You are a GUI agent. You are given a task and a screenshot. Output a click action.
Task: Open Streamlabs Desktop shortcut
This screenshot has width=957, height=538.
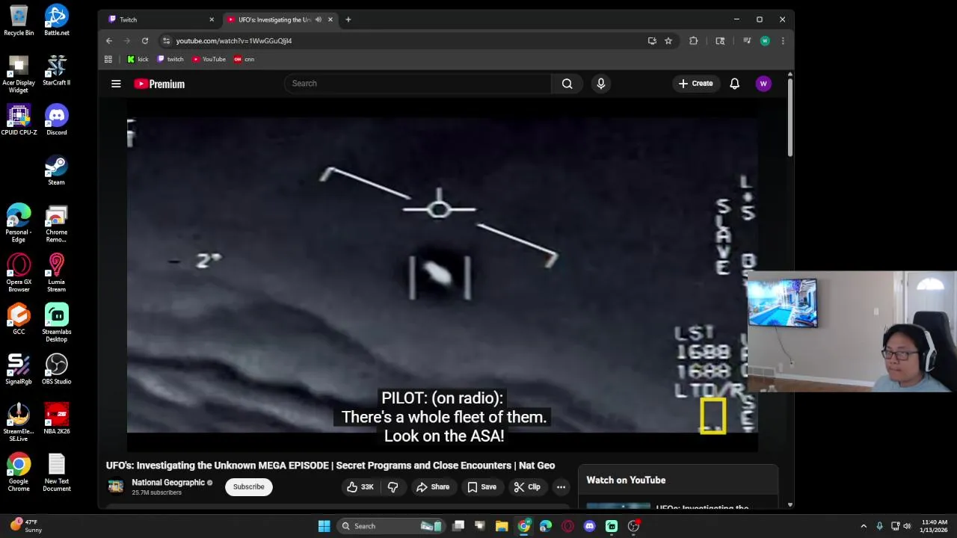coord(56,322)
